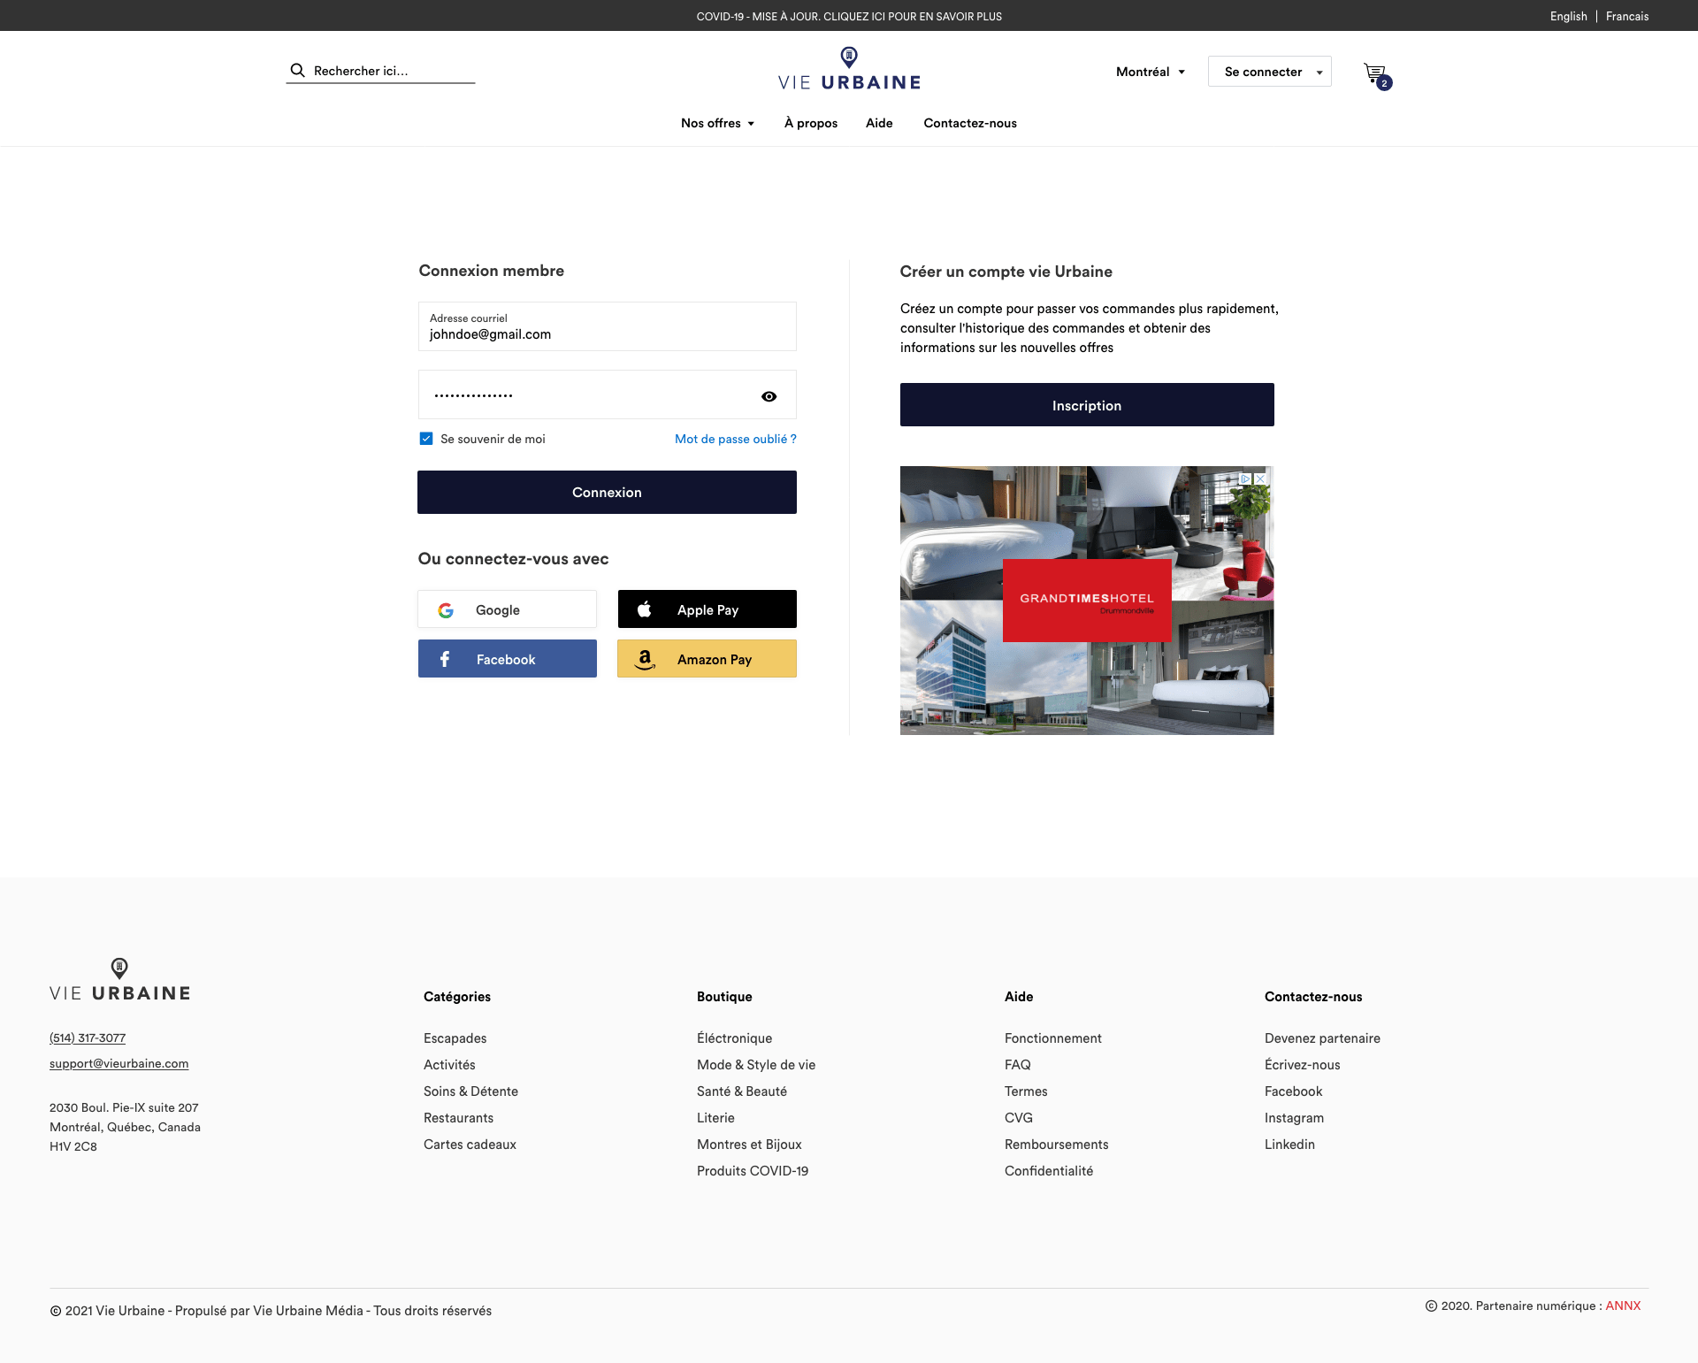The height and width of the screenshot is (1363, 1698).
Task: Open Linkedin footer link
Action: (x=1290, y=1145)
